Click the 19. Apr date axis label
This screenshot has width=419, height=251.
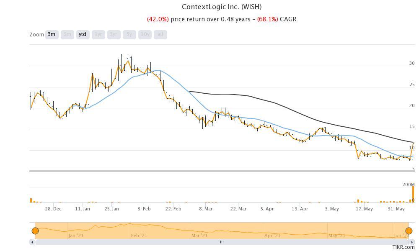coord(300,209)
